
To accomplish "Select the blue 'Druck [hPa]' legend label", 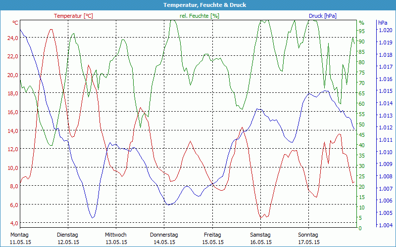I will click(x=323, y=16).
